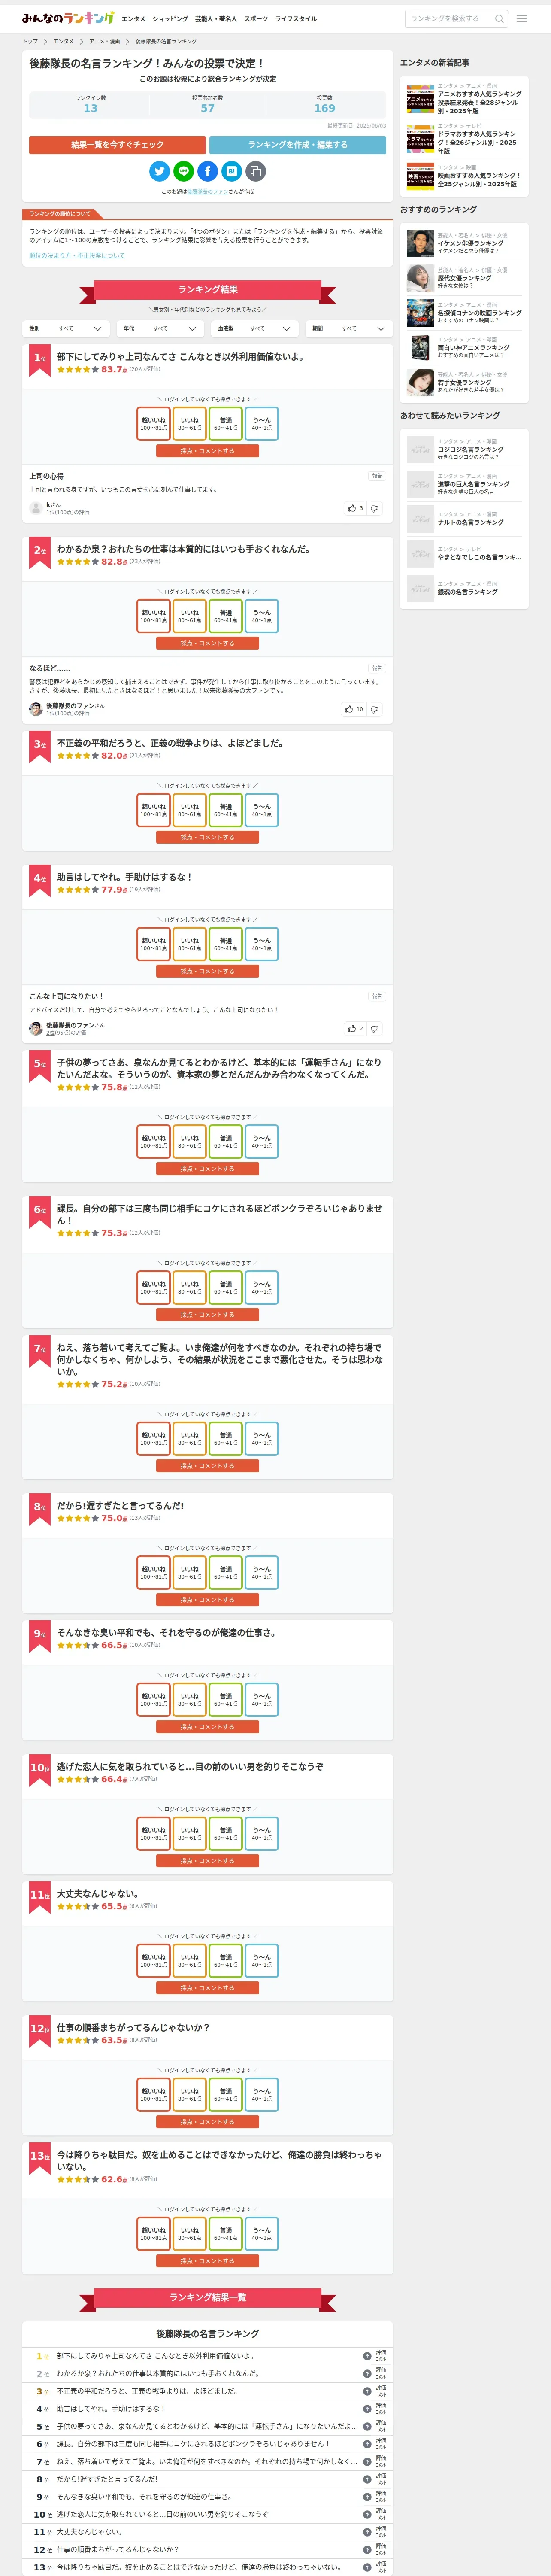Screen dimensions: 551x2576
Task: Select 普通 score for rank 3 quote
Action: click(x=226, y=810)
